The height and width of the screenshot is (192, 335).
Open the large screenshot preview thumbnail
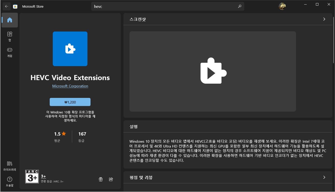[x=213, y=71]
